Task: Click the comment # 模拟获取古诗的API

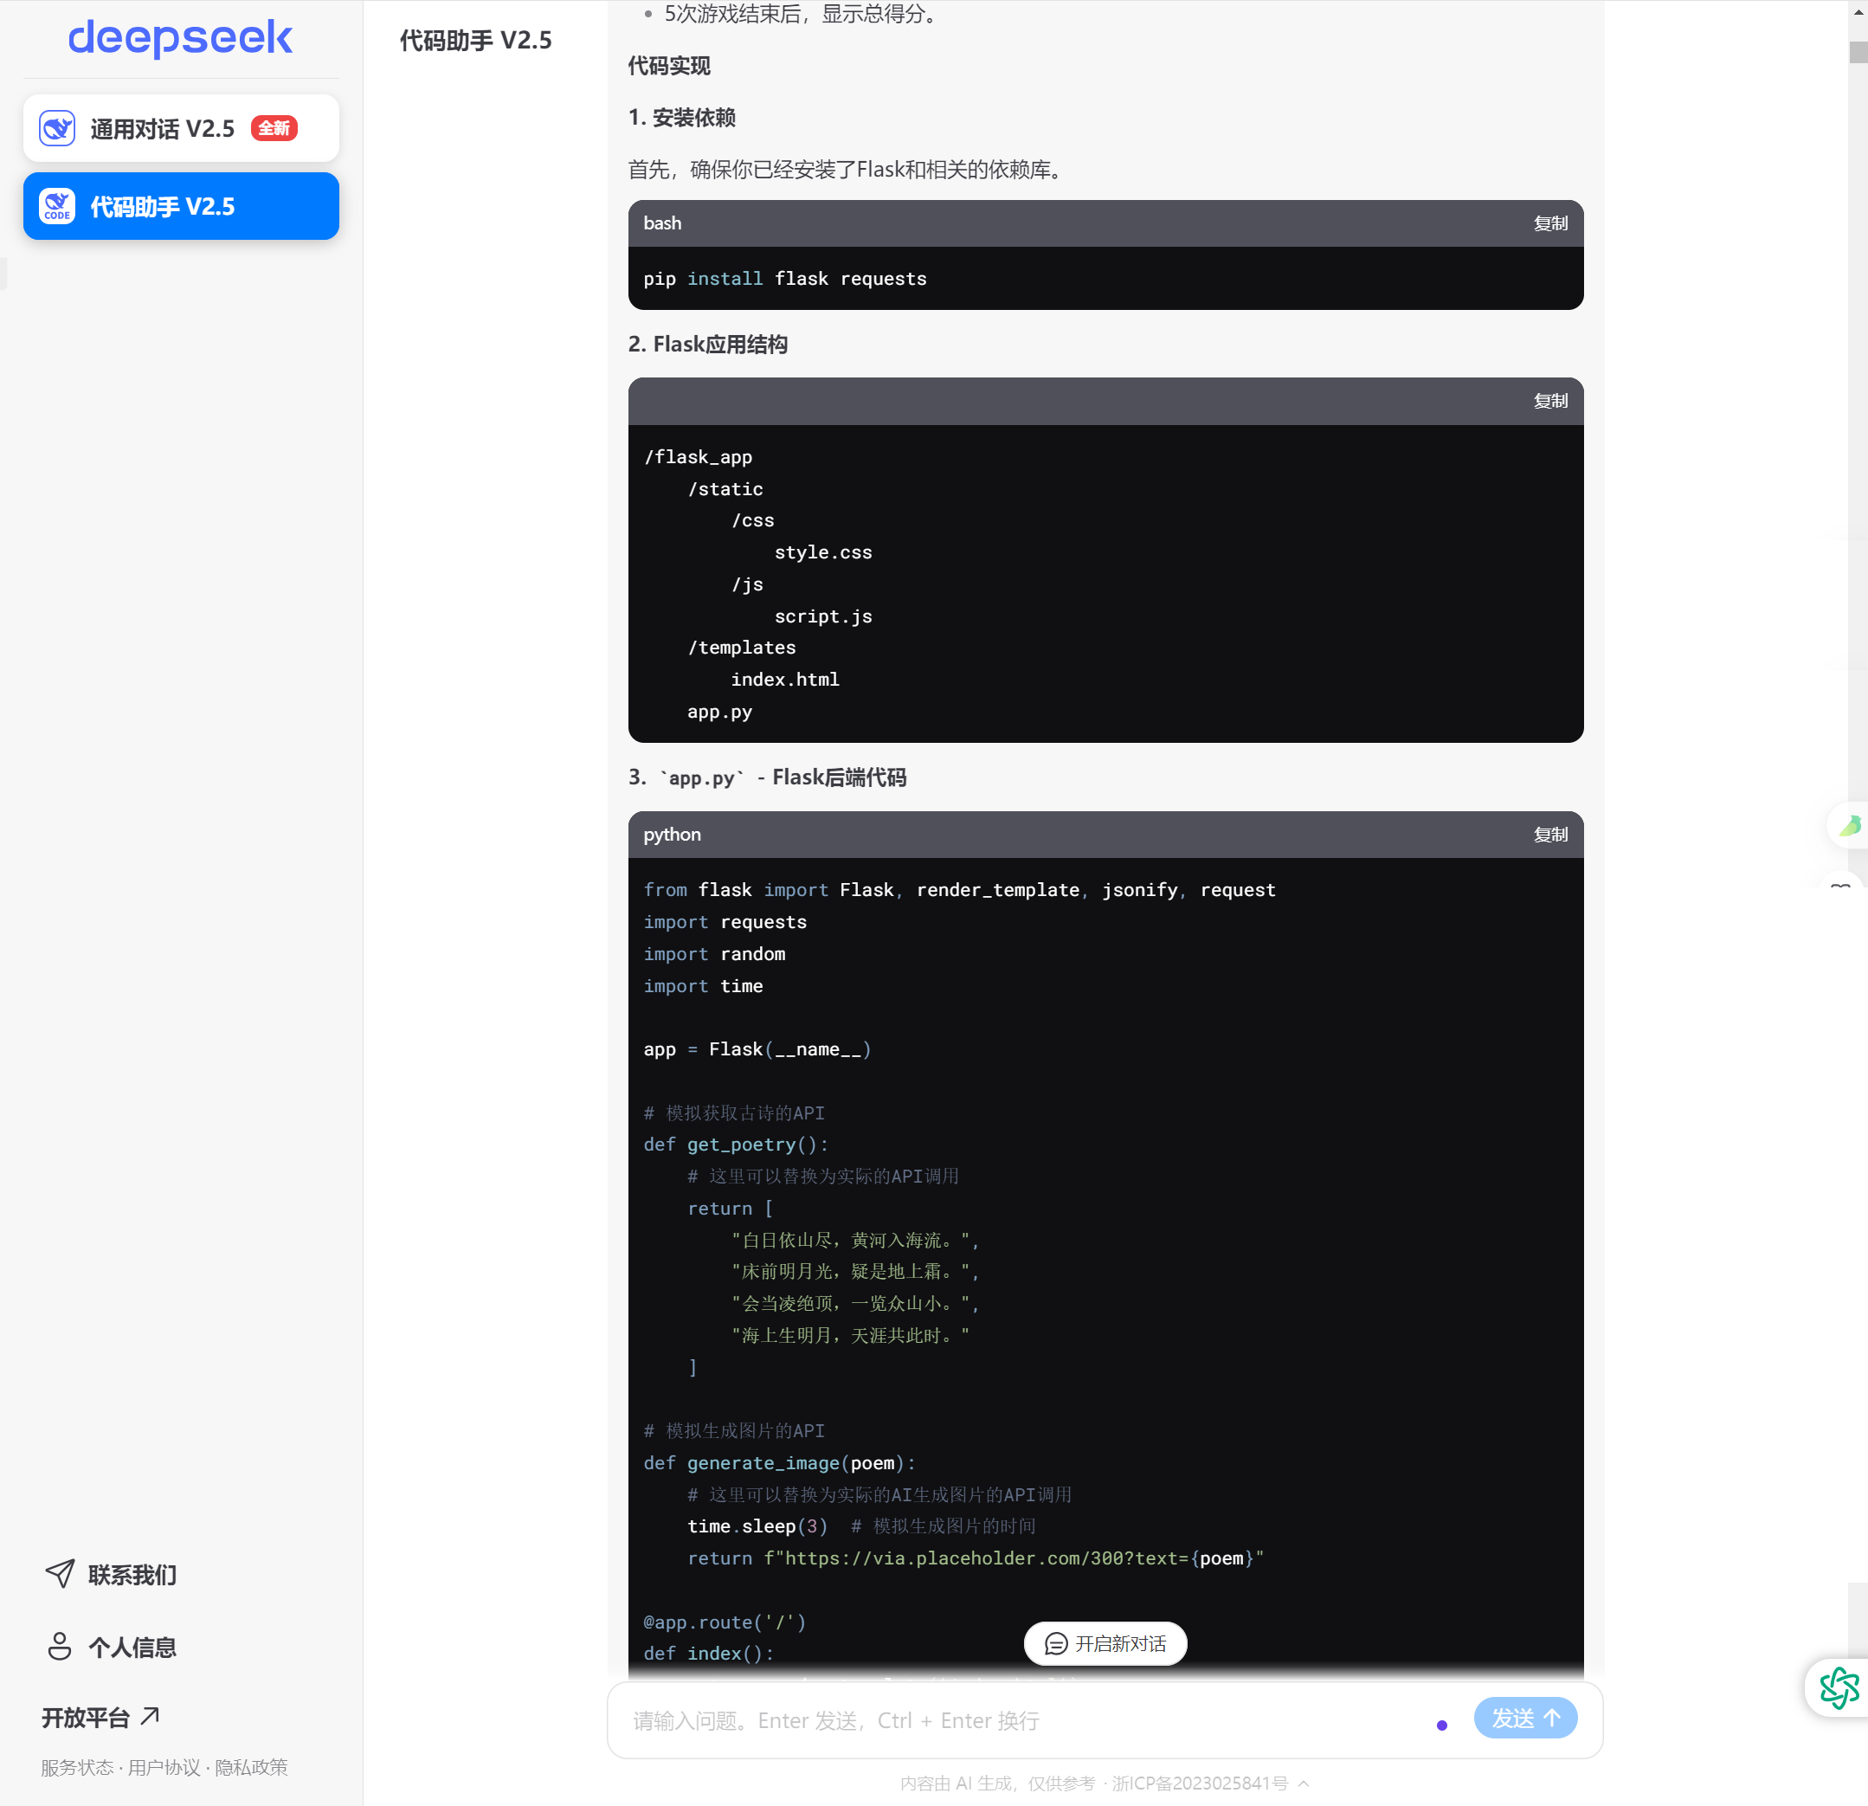Action: point(734,1113)
